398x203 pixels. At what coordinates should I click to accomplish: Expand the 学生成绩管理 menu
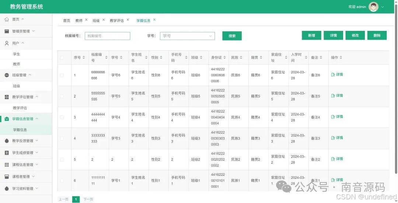[x=37, y=153]
